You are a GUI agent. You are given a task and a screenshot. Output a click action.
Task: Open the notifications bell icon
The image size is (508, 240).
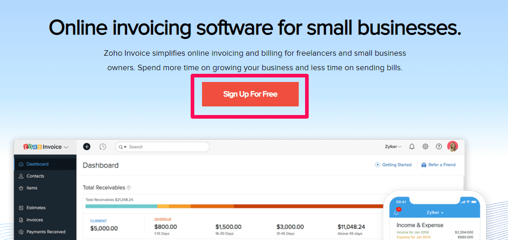[x=412, y=147]
